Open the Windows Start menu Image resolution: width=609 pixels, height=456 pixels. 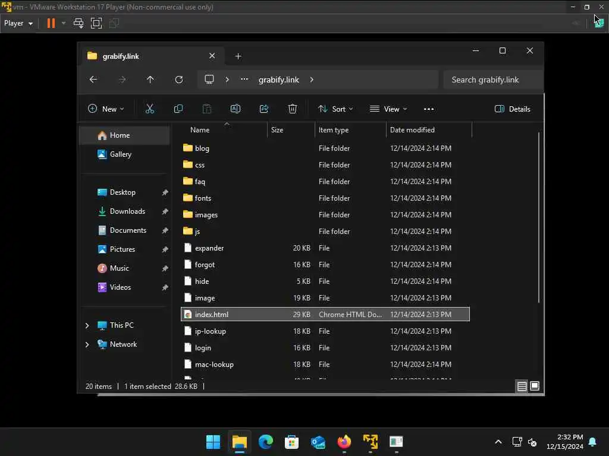[214, 442]
